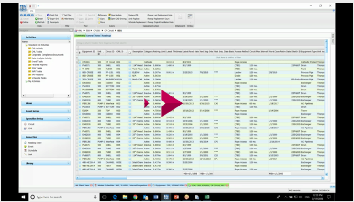
Task: Click Mass Update in the Actions group
Action: 115,15
